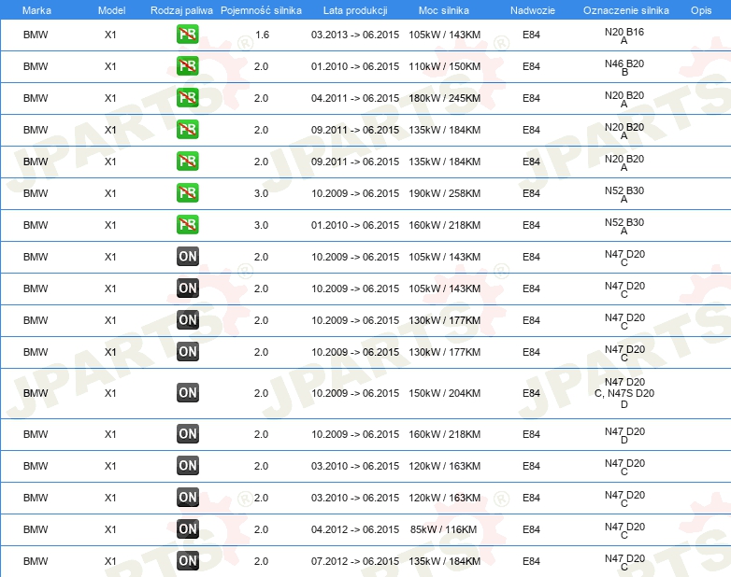Image resolution: width=731 pixels, height=577 pixels.
Task: Click the PB icon in the 3.0 160kW / 218KM row
Action: (x=187, y=224)
